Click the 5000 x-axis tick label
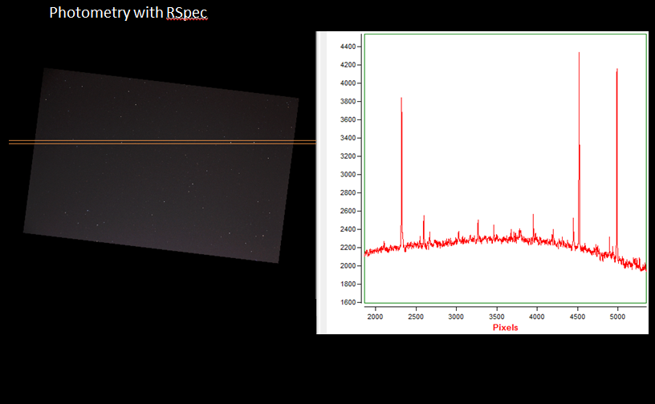The width and height of the screenshot is (655, 404). pos(616,317)
